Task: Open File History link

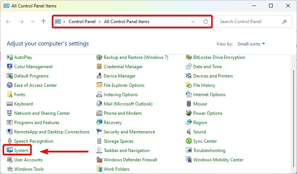Action: (x=204, y=85)
